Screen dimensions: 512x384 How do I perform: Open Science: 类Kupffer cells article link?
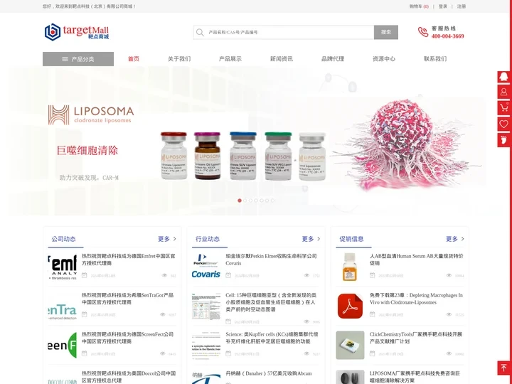point(272,338)
